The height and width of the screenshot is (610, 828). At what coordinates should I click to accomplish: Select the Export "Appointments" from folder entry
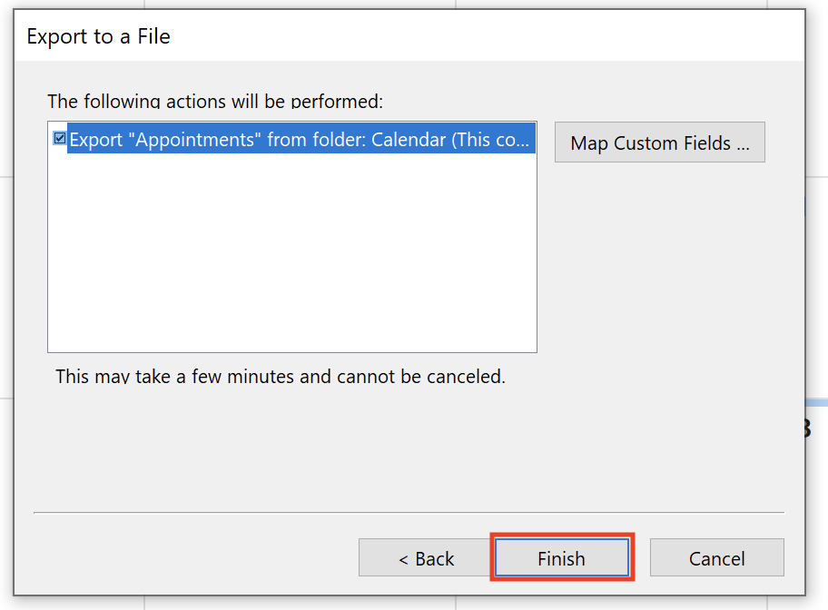[301, 139]
